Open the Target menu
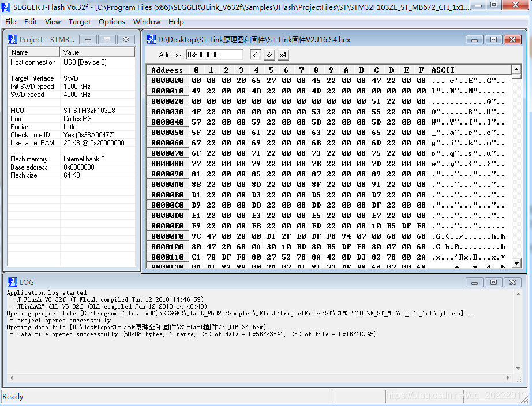 80,22
